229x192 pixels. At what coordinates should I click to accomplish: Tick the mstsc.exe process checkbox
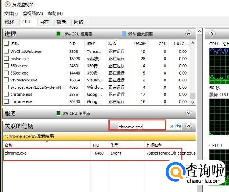tap(6, 59)
